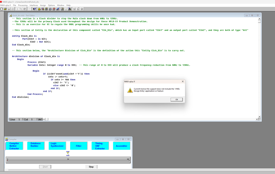The width and height of the screenshot is (275, 174).
Task: Open the File menu
Action: coord(14,5)
